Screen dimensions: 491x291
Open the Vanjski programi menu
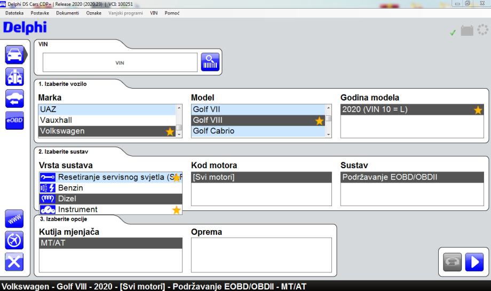tap(125, 13)
